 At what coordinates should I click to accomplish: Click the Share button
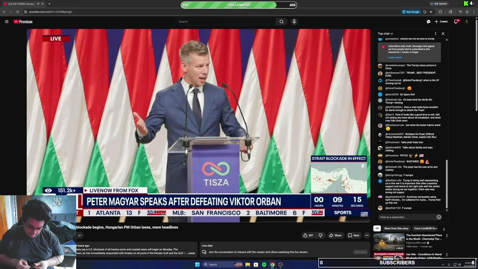pyautogui.click(x=335, y=235)
